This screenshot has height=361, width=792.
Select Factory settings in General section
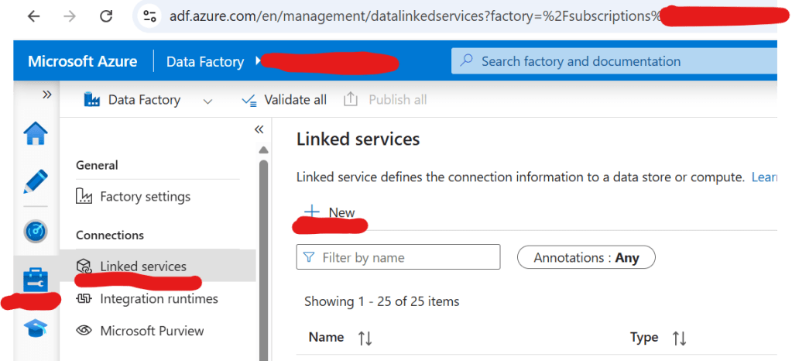[144, 197]
